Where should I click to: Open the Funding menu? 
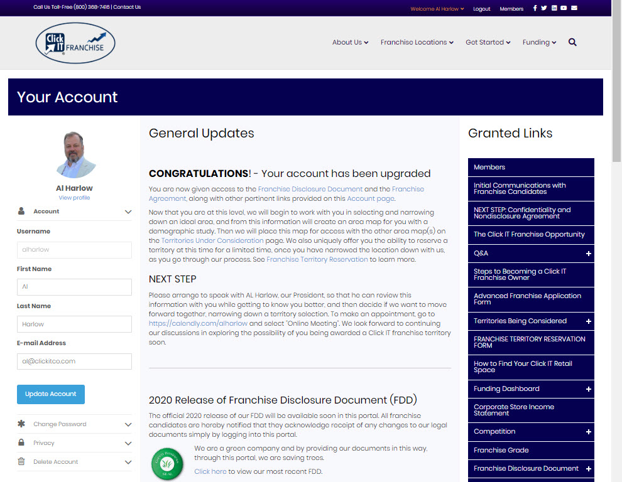click(x=539, y=42)
